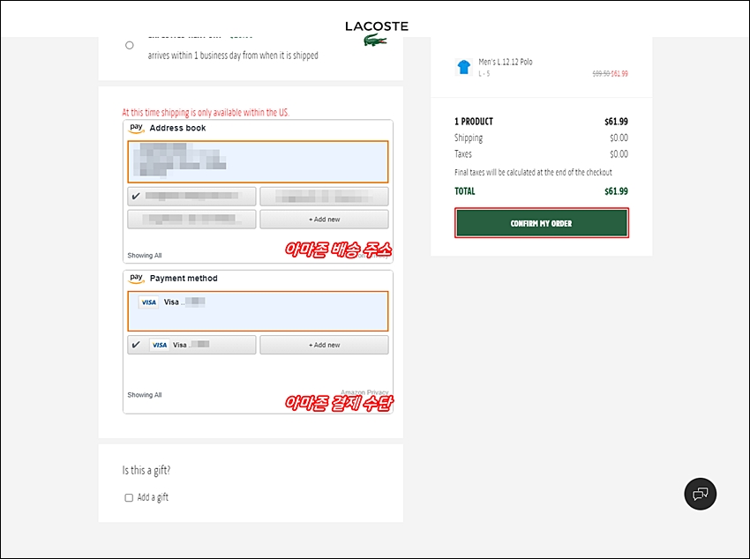The width and height of the screenshot is (750, 559).
Task: Select the next-day shipping radio button
Action: (130, 45)
